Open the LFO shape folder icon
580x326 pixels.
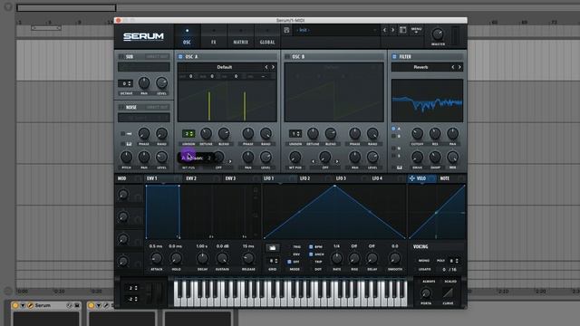click(272, 247)
